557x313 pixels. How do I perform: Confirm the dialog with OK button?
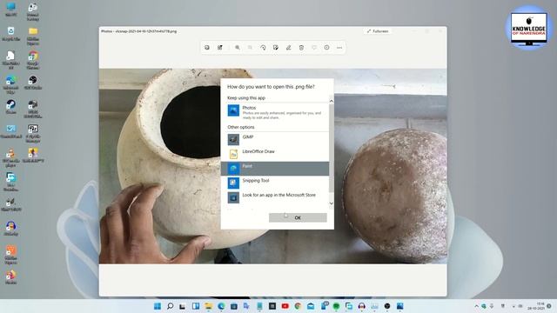tap(298, 217)
